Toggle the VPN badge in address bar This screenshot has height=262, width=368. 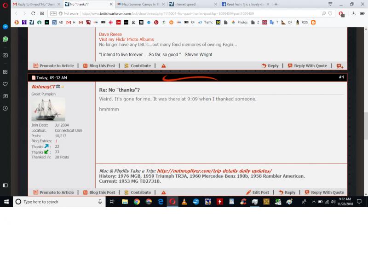(53, 13)
